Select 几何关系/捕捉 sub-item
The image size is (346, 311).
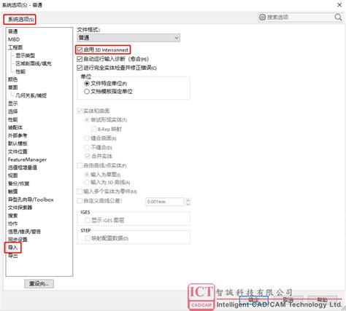click(31, 95)
